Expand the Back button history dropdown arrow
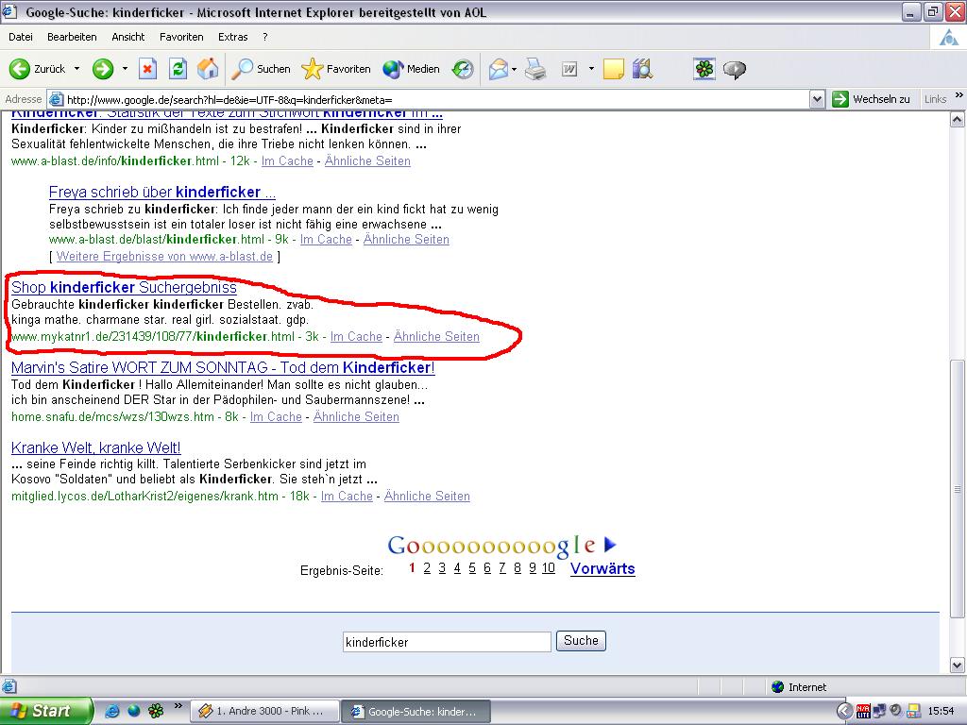This screenshot has height=725, width=967. click(76, 69)
